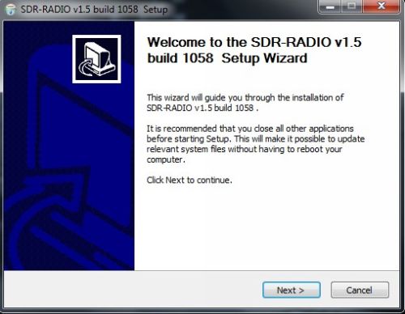The width and height of the screenshot is (405, 314).
Task: Cancel the SDR-RADIO setup wizard
Action: [360, 290]
